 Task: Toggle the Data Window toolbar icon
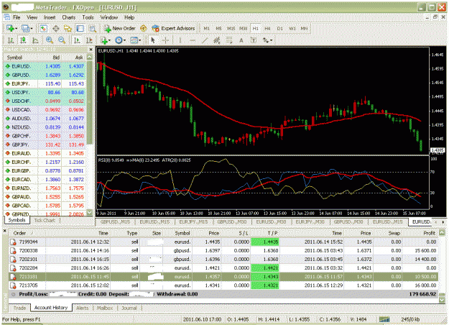(x=56, y=28)
